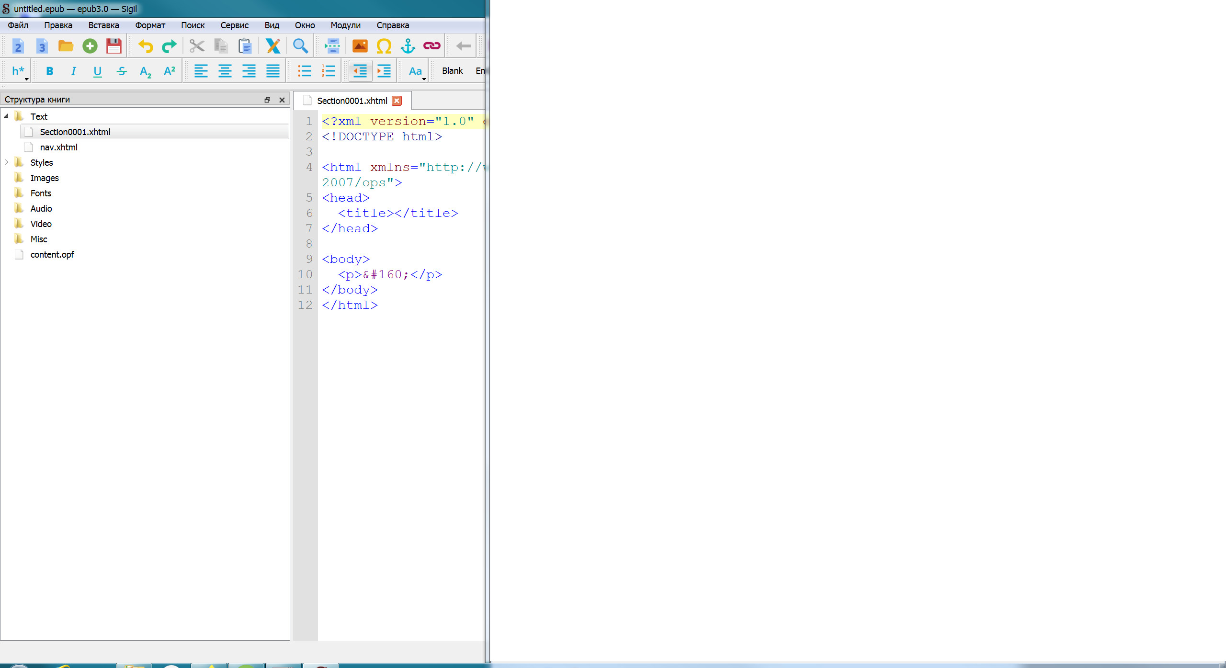Click the Save floppy disk icon

click(114, 46)
